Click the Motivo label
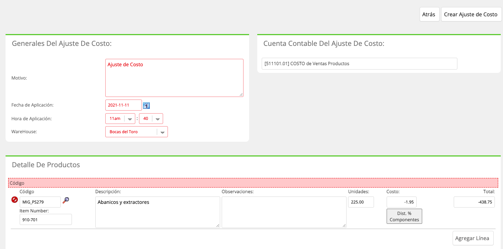This screenshot has height=249, width=503. coord(19,78)
